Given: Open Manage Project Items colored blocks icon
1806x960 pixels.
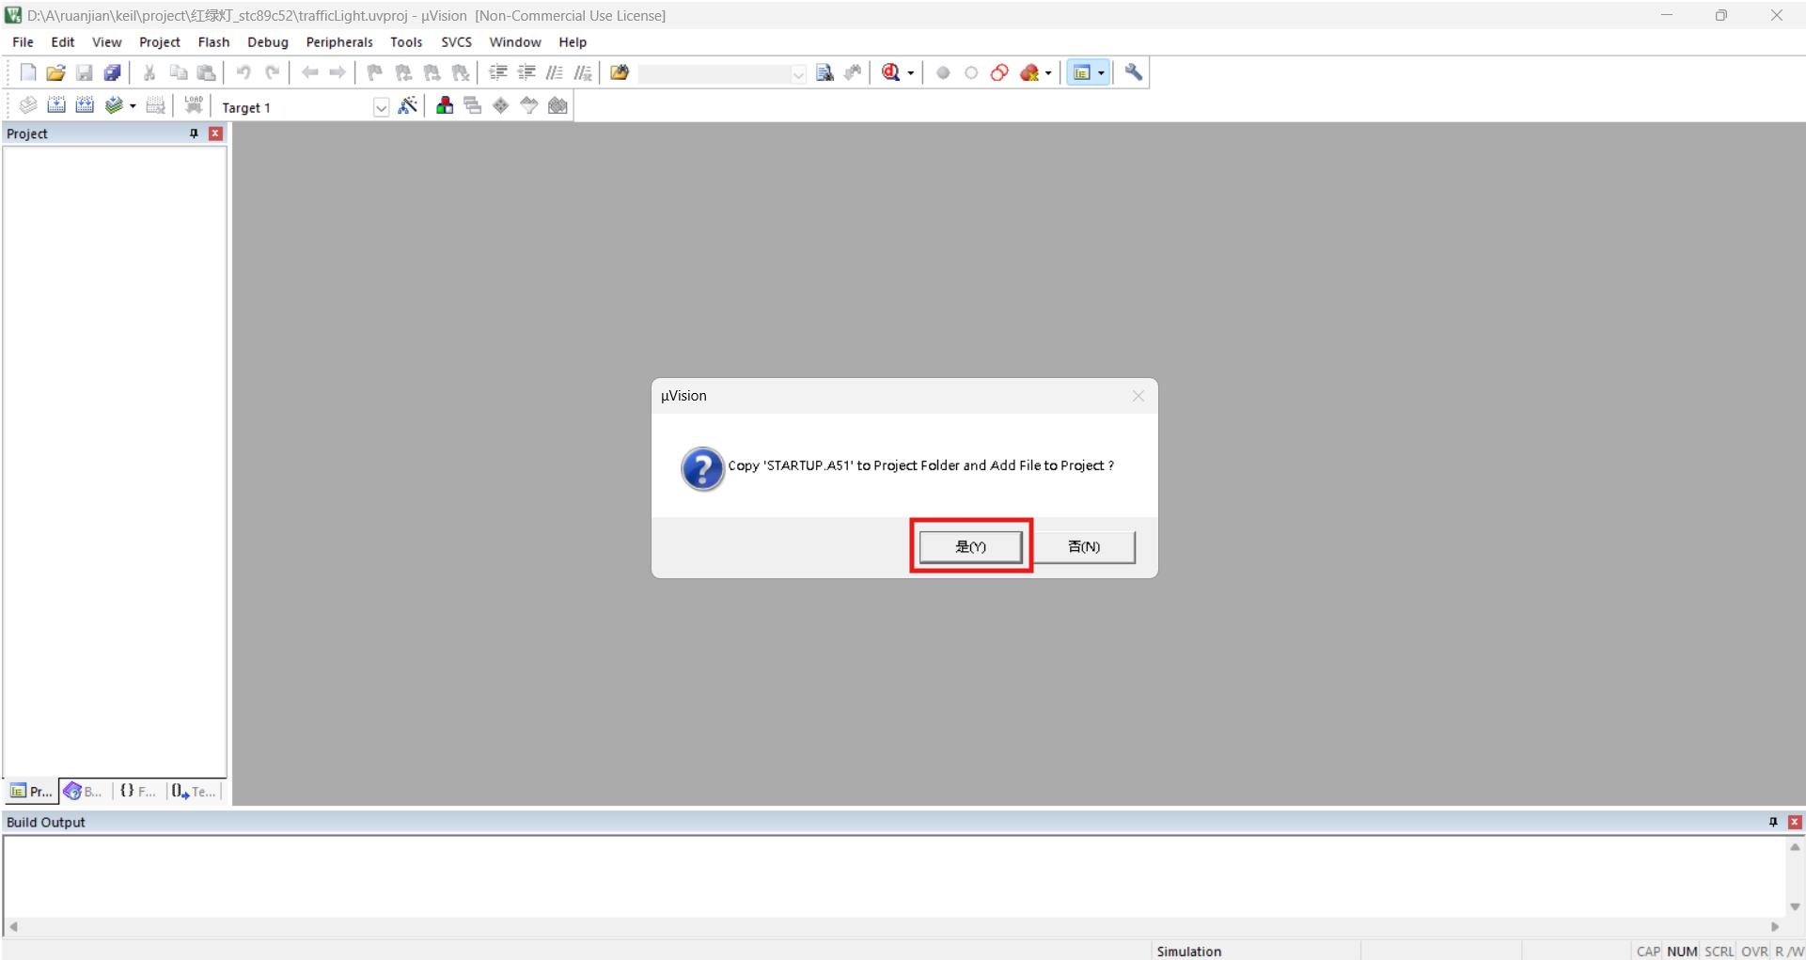Looking at the screenshot, I should 445,105.
